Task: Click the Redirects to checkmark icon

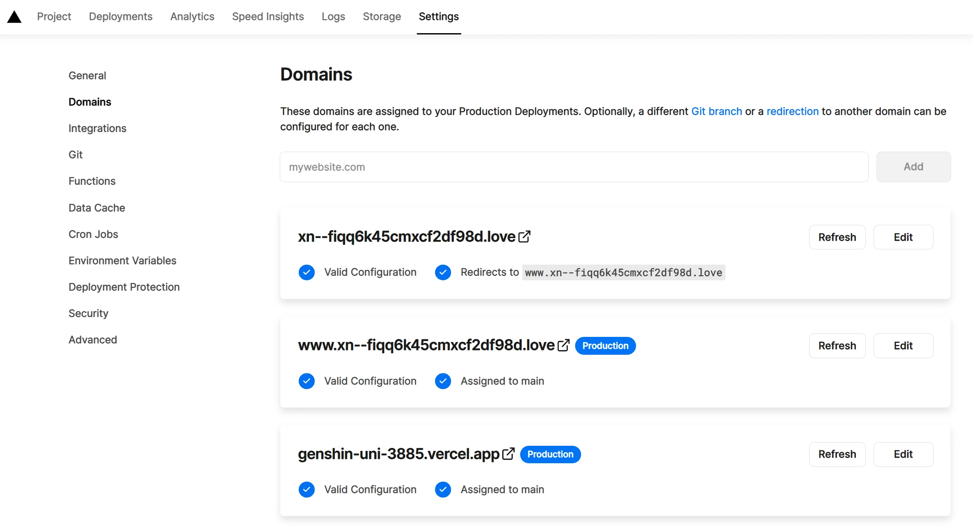Action: [443, 272]
